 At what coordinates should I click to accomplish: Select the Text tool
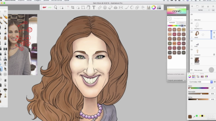94,7
